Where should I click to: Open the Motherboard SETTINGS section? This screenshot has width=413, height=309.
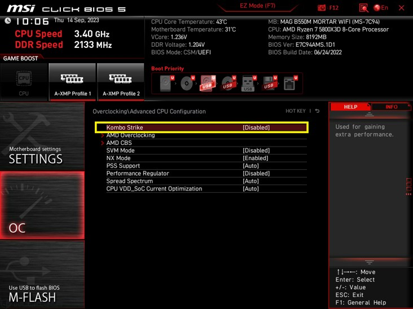point(42,136)
